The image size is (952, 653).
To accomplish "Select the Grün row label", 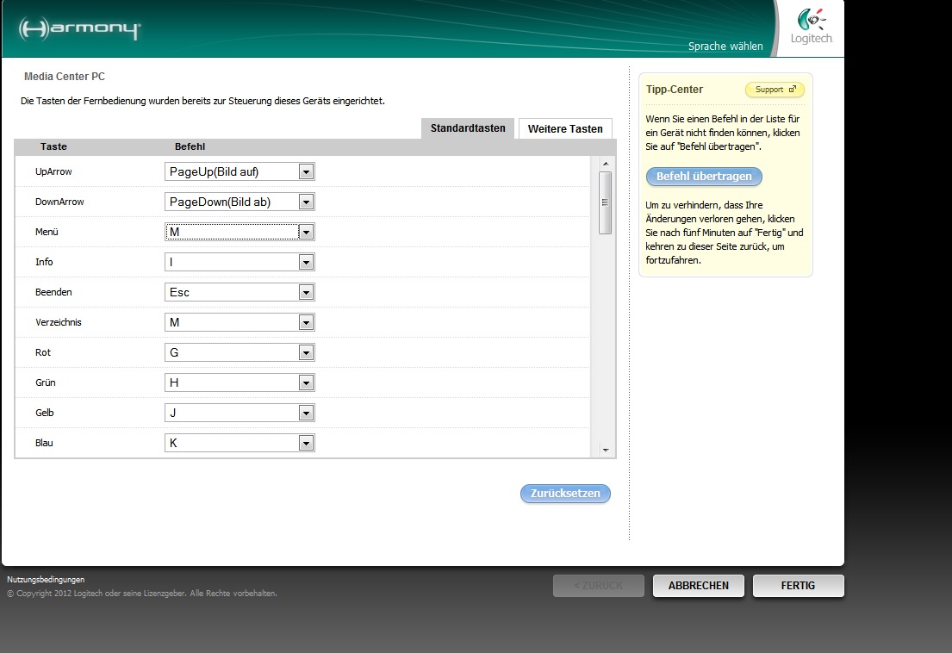I will coord(46,383).
